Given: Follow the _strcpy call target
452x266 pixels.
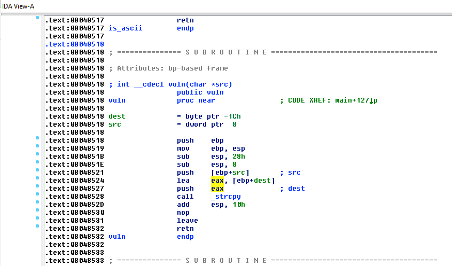Looking at the screenshot, I should coord(225,197).
